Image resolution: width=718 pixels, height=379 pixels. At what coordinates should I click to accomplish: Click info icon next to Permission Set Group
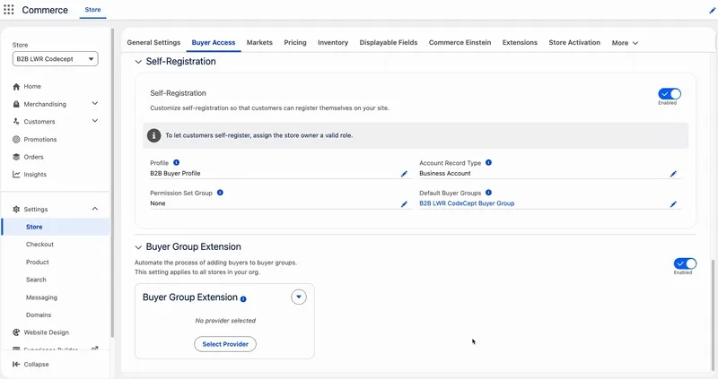pos(220,193)
